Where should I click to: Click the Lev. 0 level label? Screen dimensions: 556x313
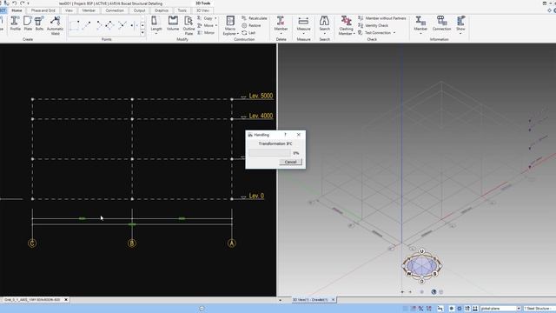256,196
